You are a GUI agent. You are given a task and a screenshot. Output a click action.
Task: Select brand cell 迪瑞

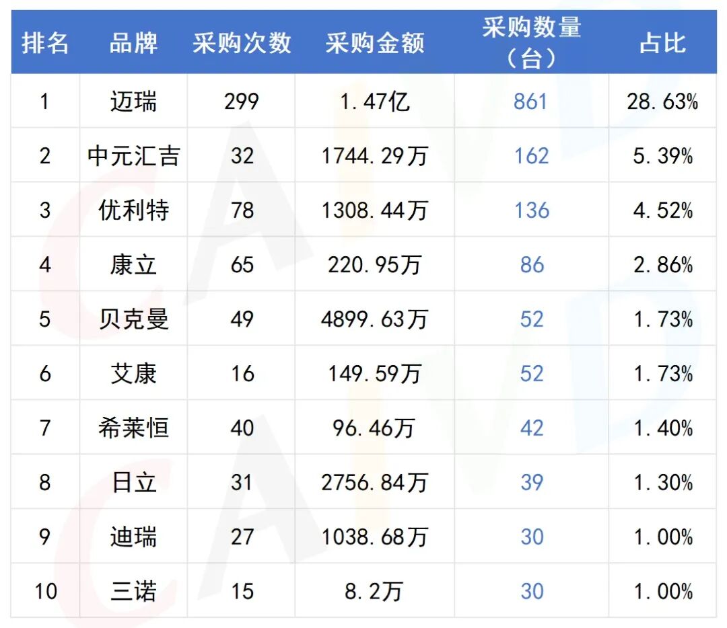(x=133, y=537)
